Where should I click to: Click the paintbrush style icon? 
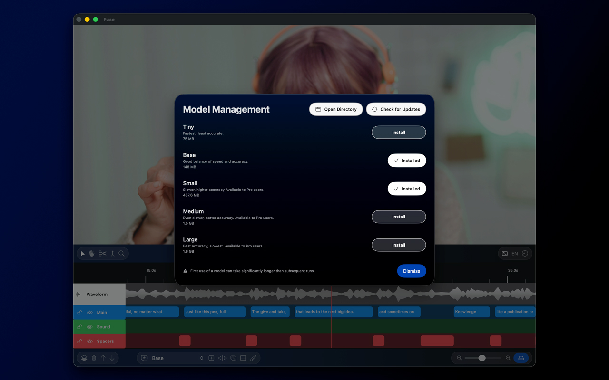pyautogui.click(x=253, y=358)
